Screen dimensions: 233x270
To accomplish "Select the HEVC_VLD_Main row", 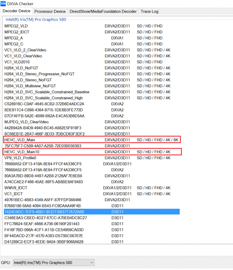I will click(x=92, y=140).
